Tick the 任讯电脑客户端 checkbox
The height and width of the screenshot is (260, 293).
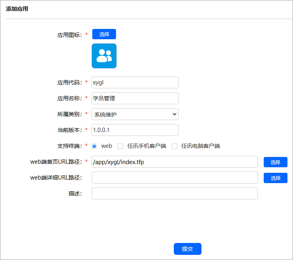pyautogui.click(x=175, y=146)
